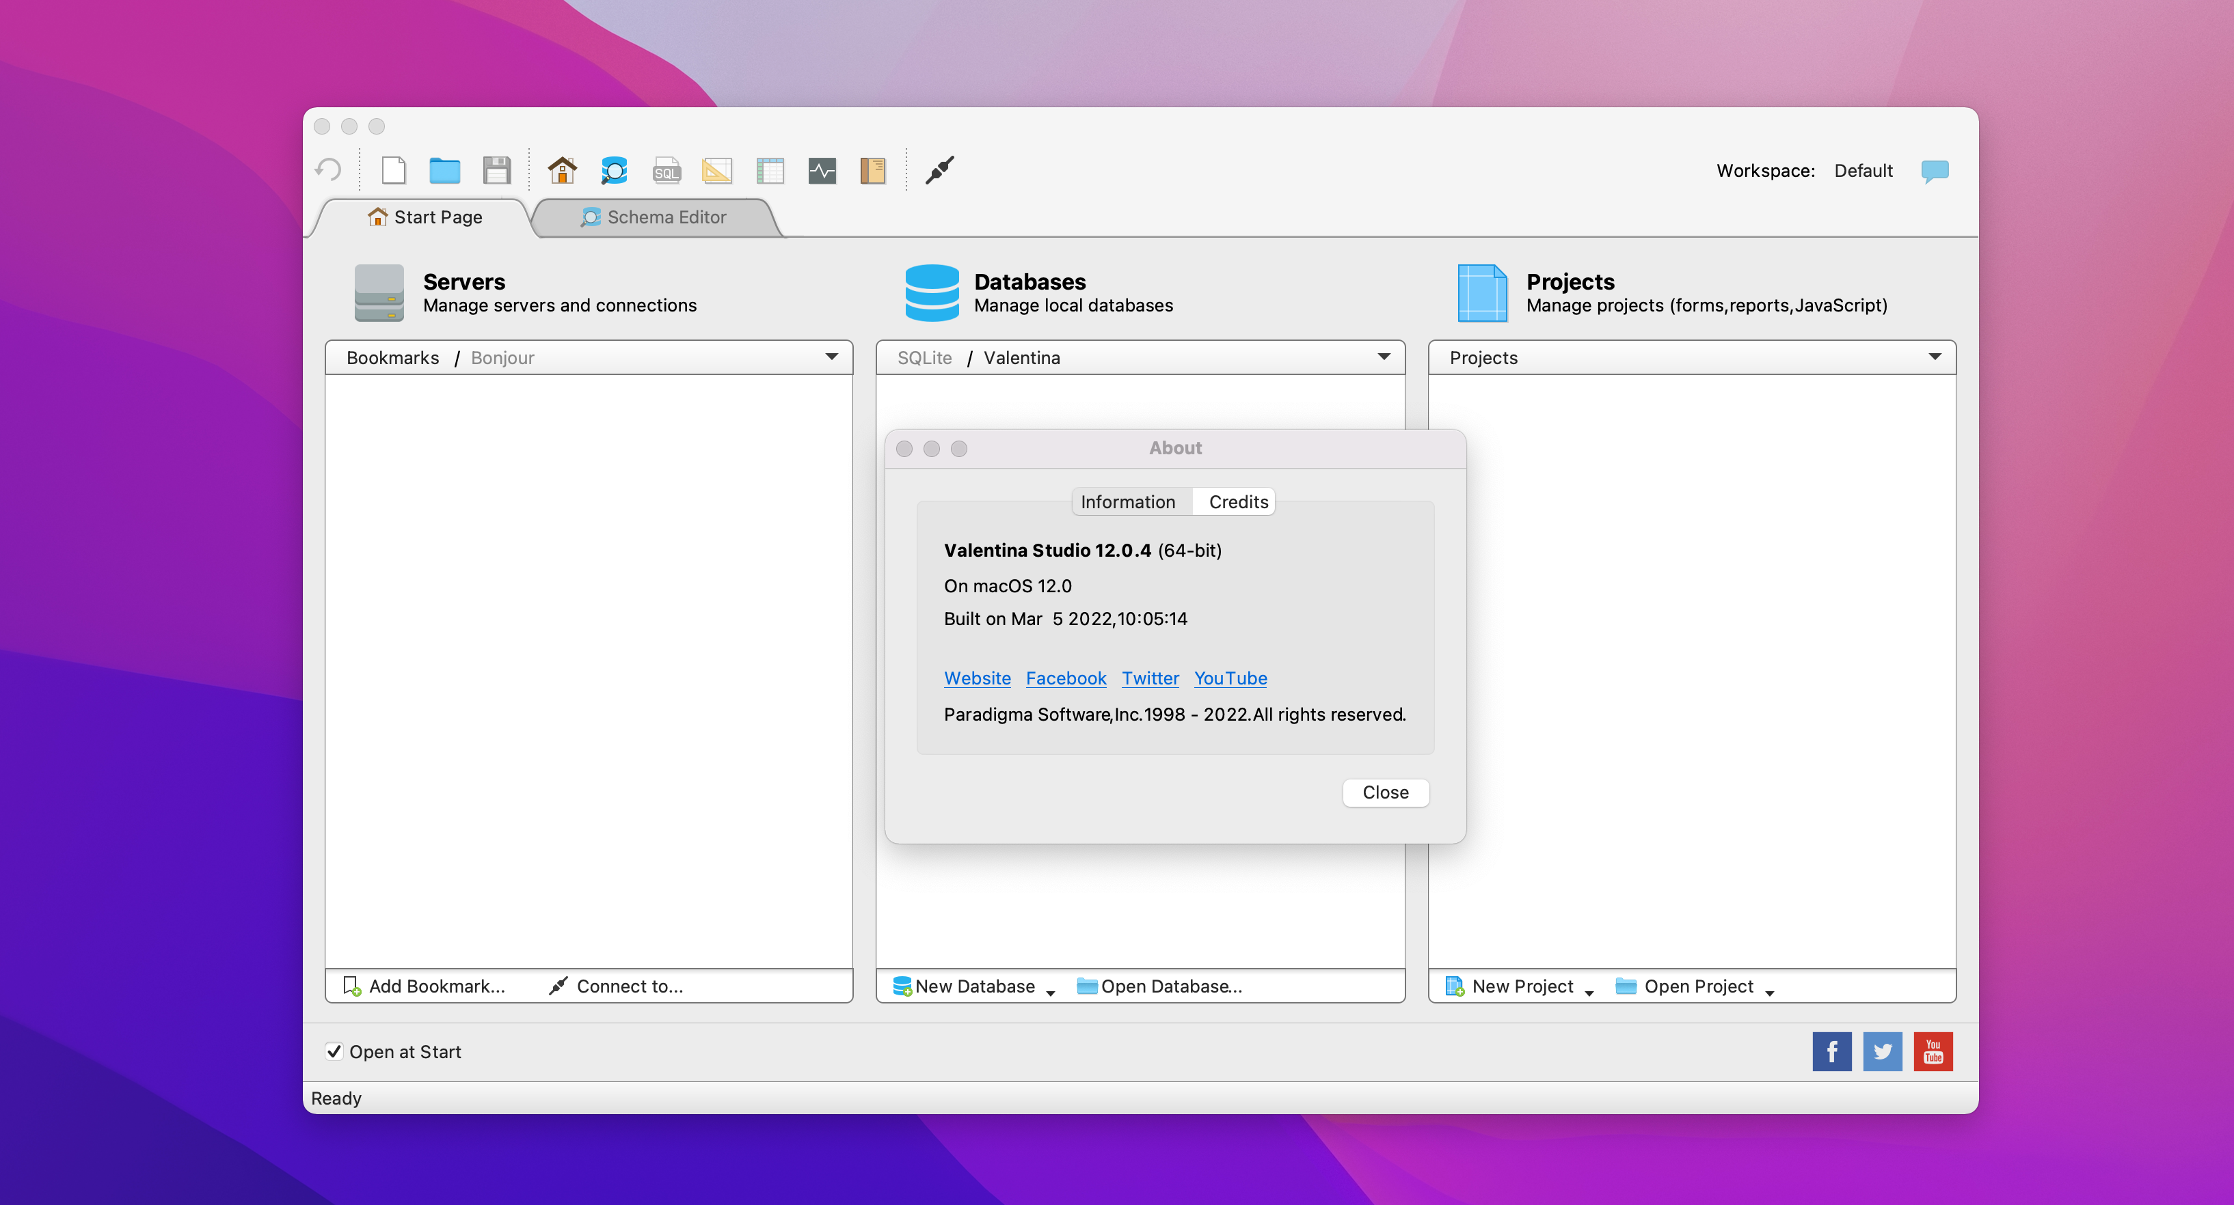The width and height of the screenshot is (2234, 1205).
Task: Click the diagram ruler toolbar icon
Action: 717,170
